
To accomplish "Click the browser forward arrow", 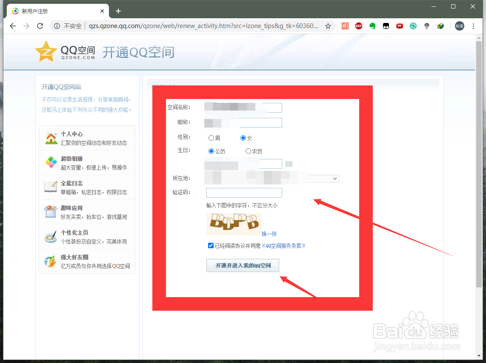I will click(26, 26).
